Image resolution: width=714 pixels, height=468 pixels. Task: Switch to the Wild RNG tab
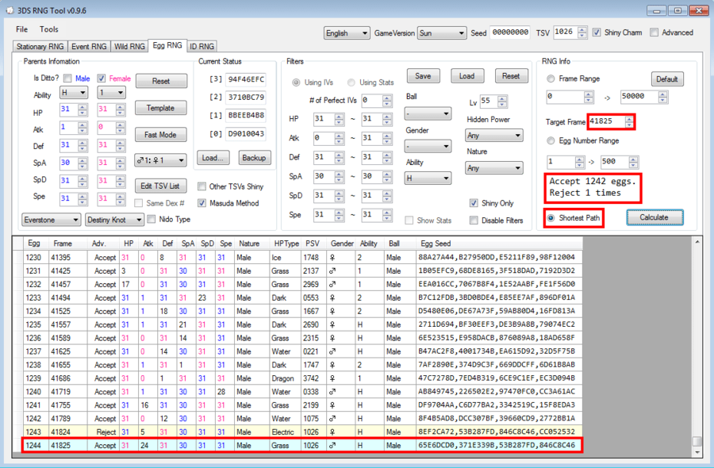coord(129,47)
